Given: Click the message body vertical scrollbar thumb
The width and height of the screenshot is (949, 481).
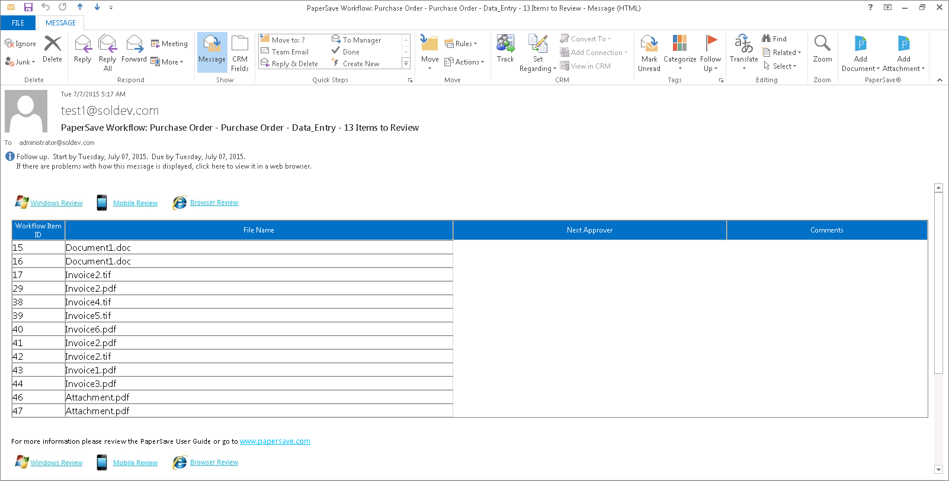Looking at the screenshot, I should coord(938,283).
